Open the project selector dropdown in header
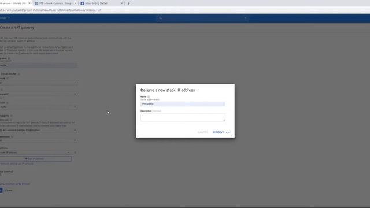The width and height of the screenshot is (370, 208). (x=5, y=18)
